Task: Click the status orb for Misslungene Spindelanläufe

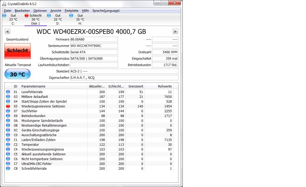Action: point(8,120)
